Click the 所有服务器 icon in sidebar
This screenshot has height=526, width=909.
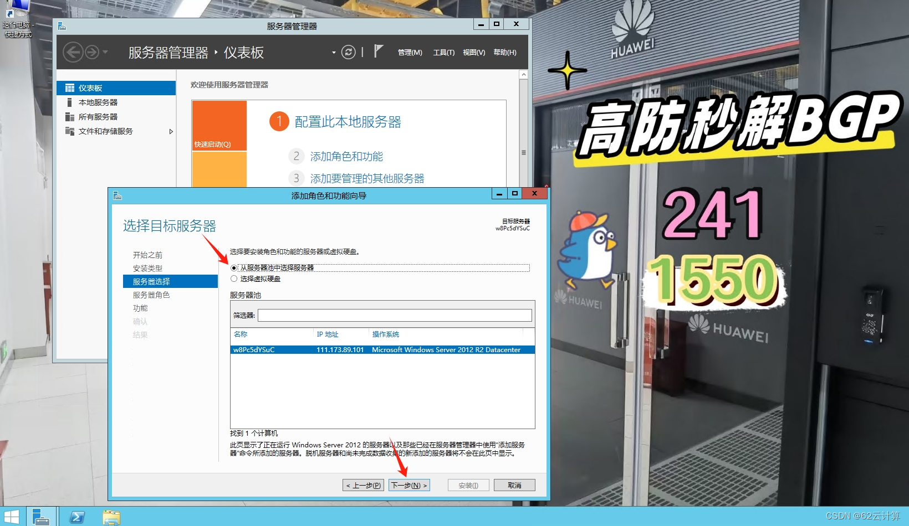point(69,117)
